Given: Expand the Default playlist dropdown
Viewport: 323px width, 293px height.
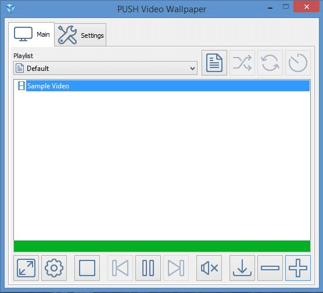Looking at the screenshot, I should pos(106,68).
